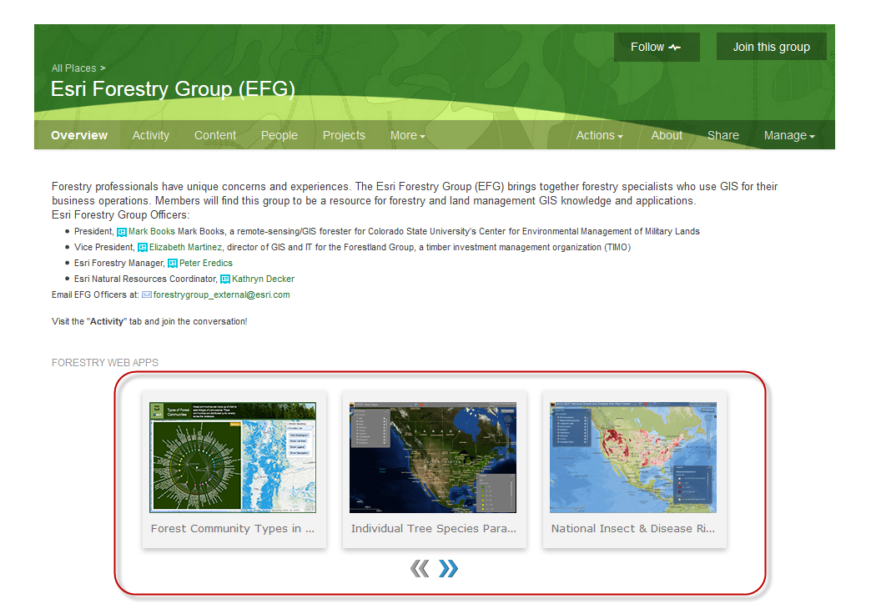Screen dimensions: 876x614
Task: Expand the More dropdown menu
Action: pos(407,135)
